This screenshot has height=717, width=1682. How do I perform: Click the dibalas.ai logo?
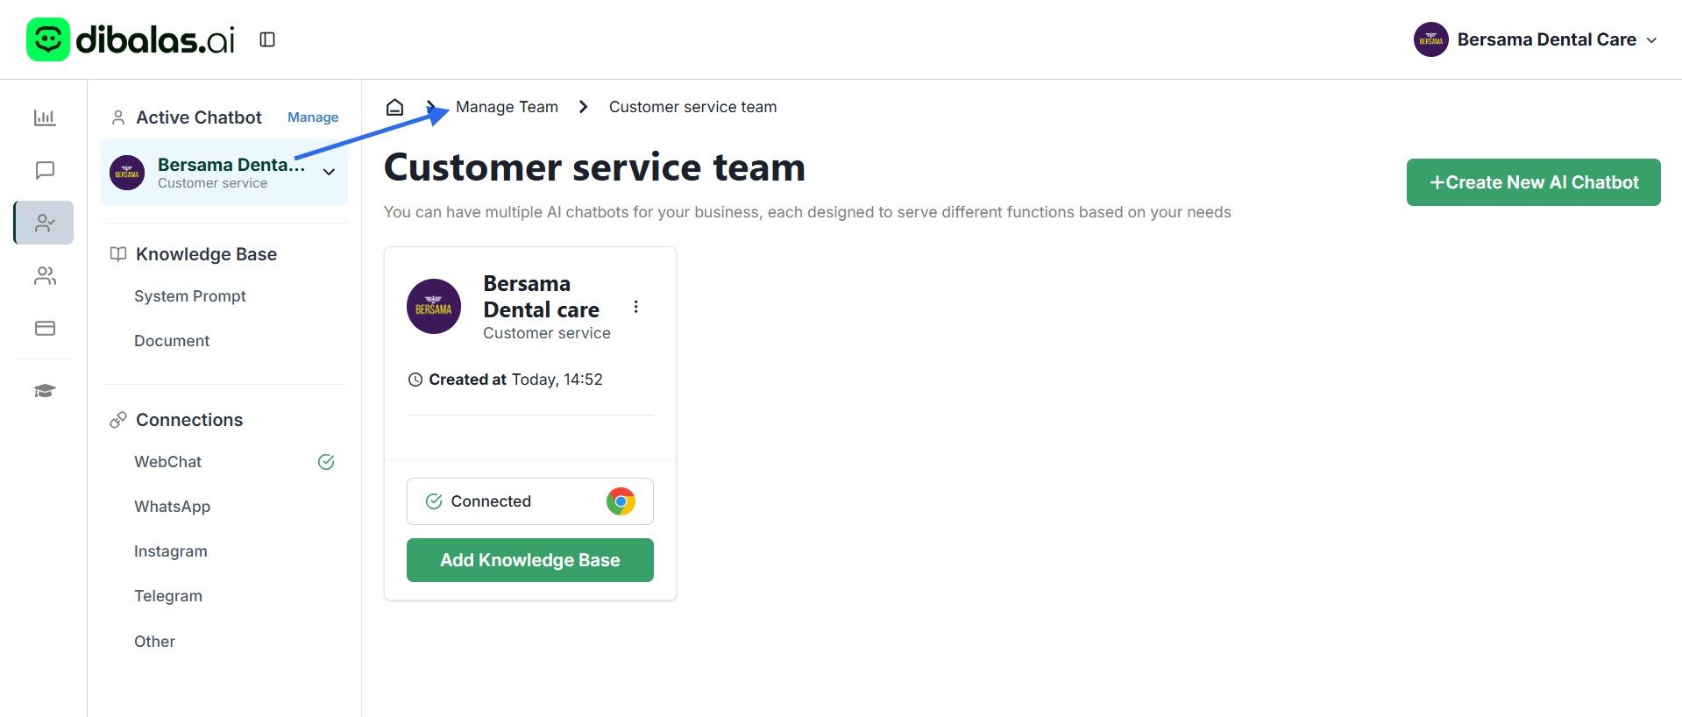click(x=131, y=39)
